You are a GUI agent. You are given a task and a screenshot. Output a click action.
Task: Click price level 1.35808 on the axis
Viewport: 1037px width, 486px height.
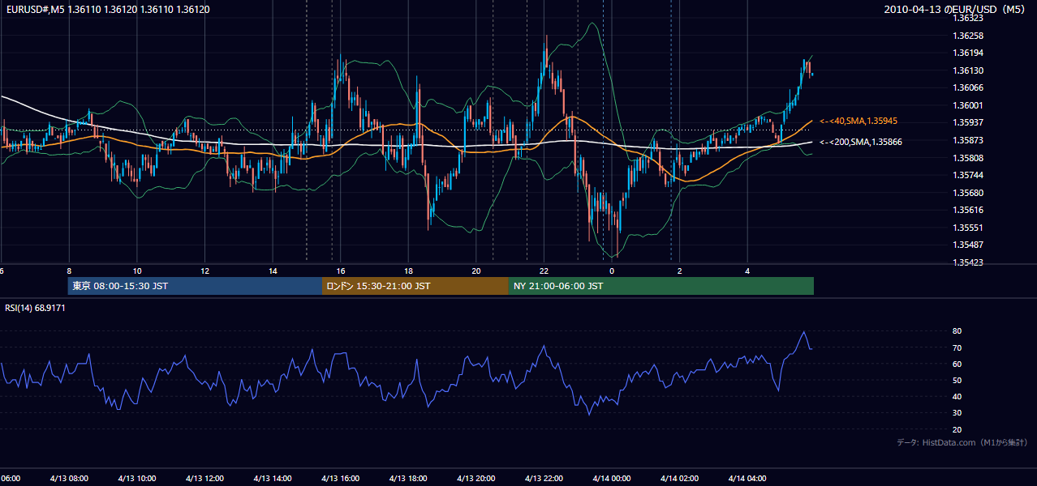968,158
